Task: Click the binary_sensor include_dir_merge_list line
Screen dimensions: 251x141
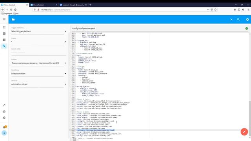Action: (x=103, y=103)
